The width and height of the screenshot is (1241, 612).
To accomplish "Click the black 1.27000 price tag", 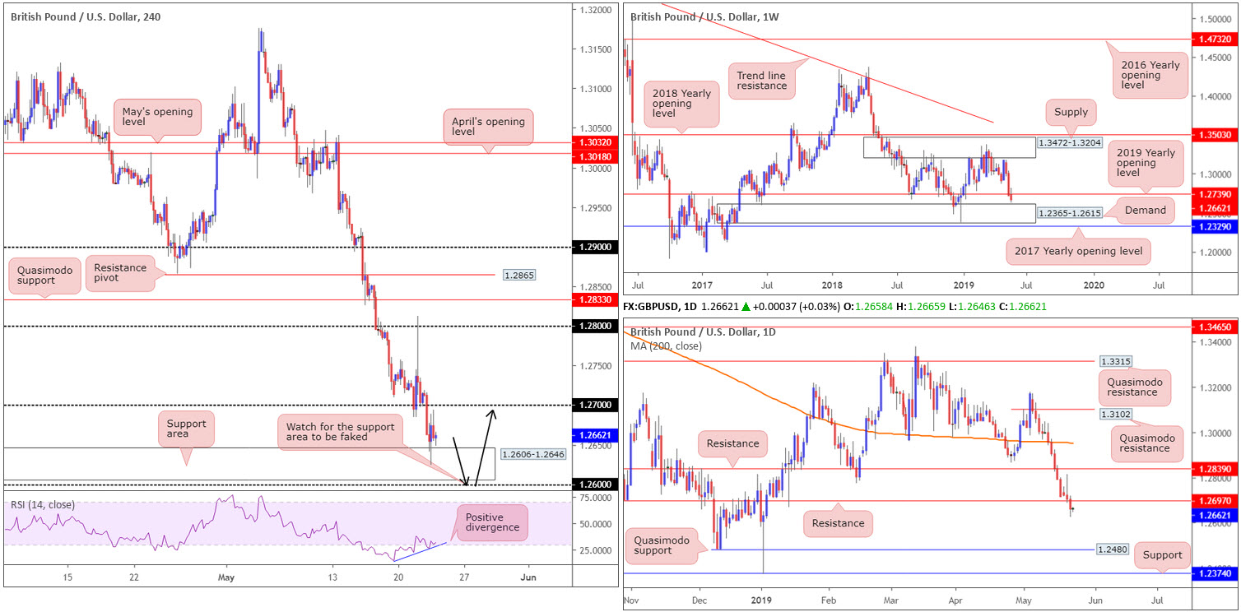I will coord(596,406).
